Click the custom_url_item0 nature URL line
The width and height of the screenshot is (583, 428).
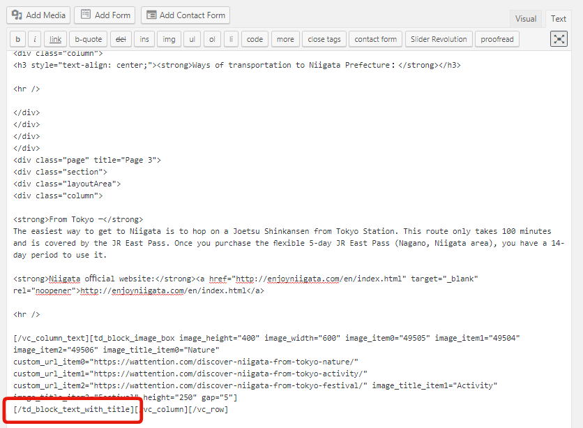click(x=185, y=362)
